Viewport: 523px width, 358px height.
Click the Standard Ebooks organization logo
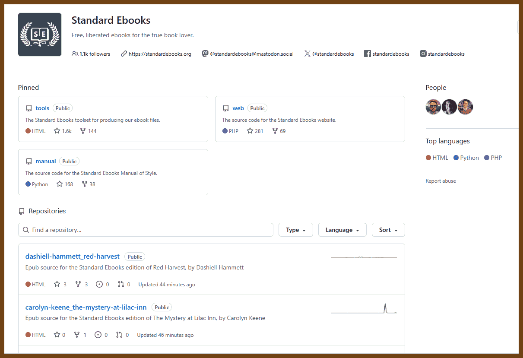click(x=40, y=35)
